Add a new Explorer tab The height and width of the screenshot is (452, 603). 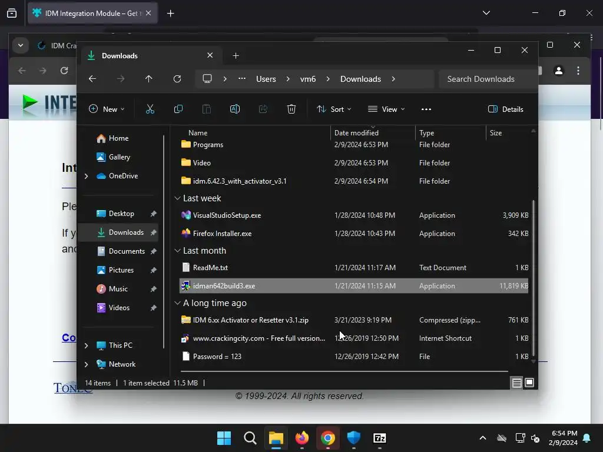click(x=236, y=56)
